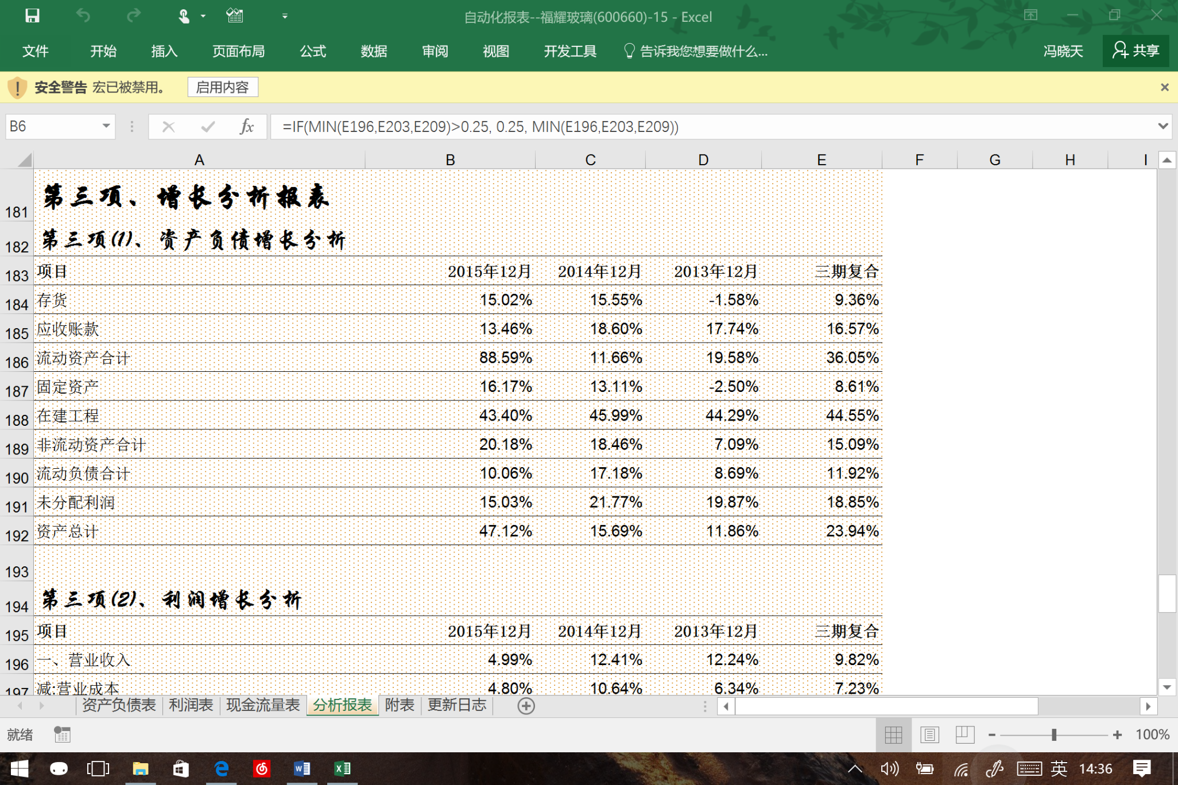The image size is (1178, 785).
Task: Switch to the 数据 ribbon tab
Action: pyautogui.click(x=374, y=51)
